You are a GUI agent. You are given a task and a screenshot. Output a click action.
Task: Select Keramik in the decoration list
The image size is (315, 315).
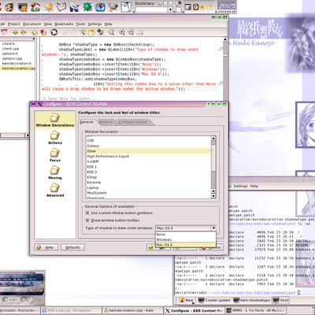149,183
